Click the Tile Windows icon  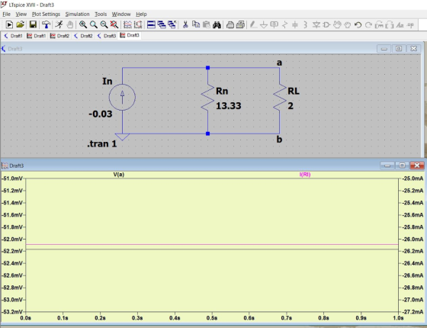tap(151, 24)
